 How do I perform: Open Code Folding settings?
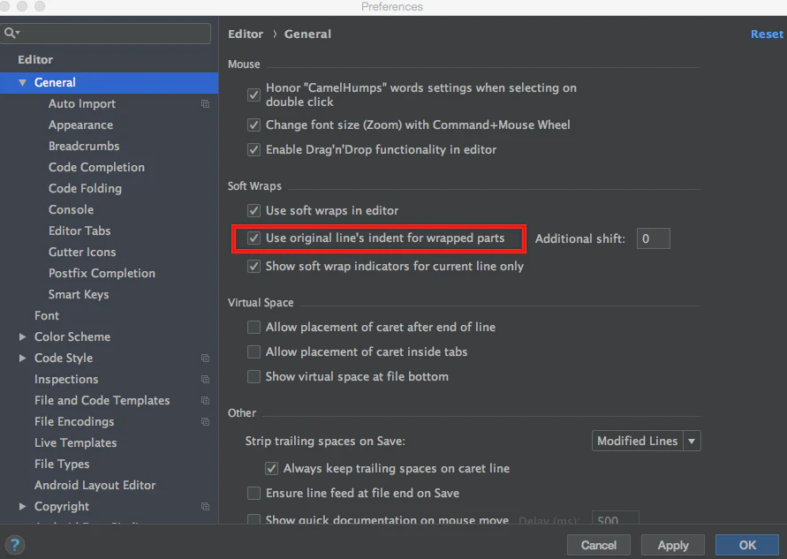click(x=85, y=189)
